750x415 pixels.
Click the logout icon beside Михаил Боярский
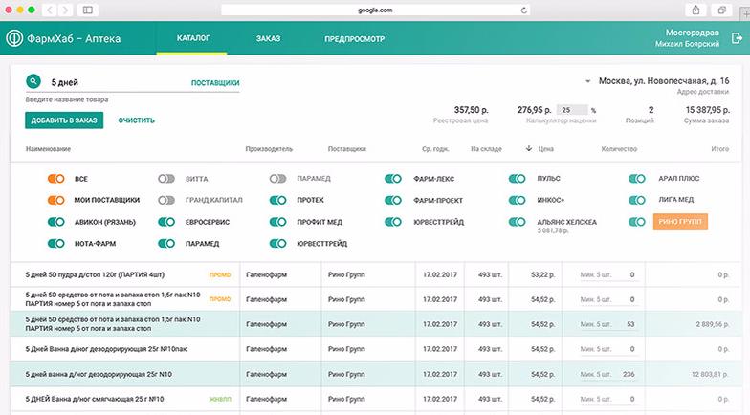coord(737,38)
